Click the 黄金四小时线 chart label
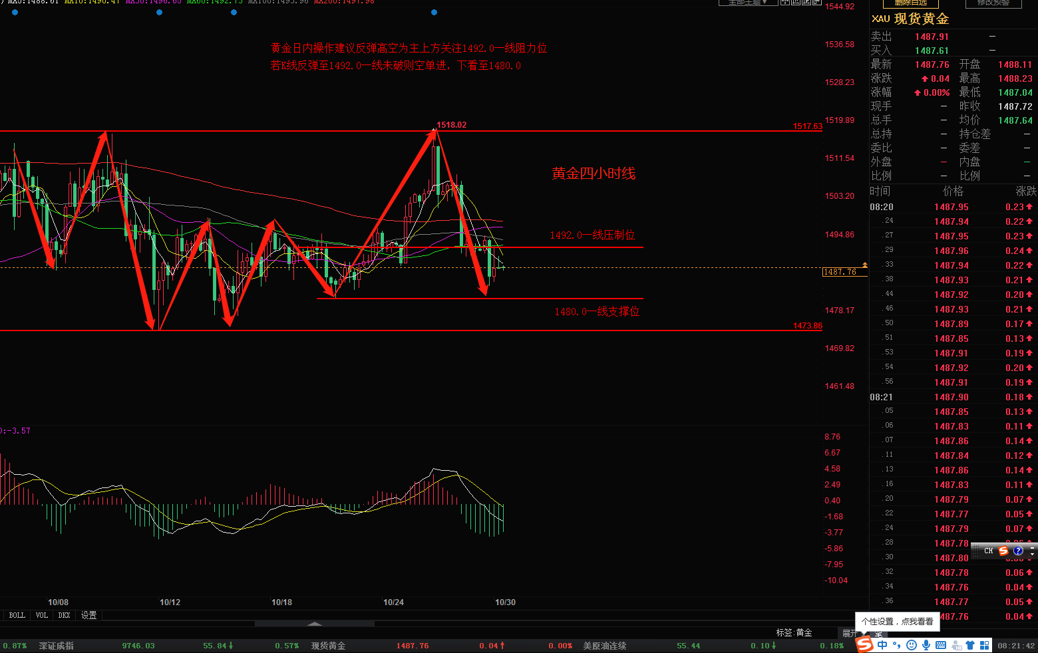This screenshot has height=653, width=1038. [594, 174]
